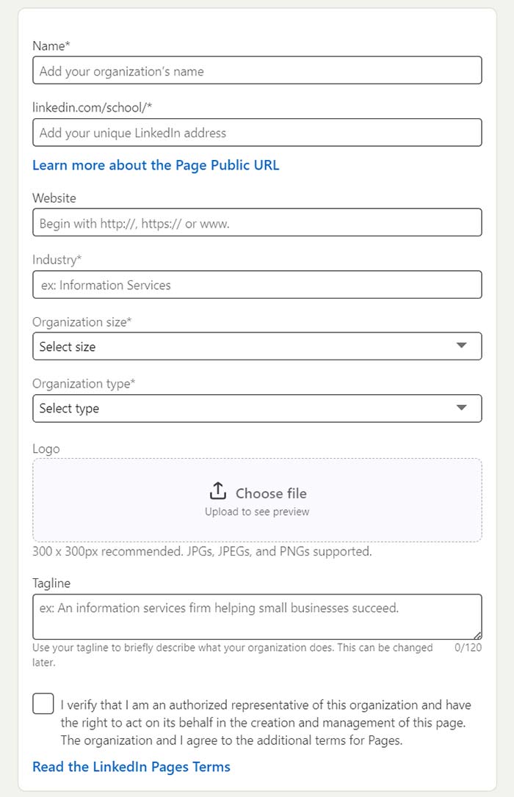The height and width of the screenshot is (797, 514).
Task: Click the verification agreement text label
Action: (x=266, y=722)
